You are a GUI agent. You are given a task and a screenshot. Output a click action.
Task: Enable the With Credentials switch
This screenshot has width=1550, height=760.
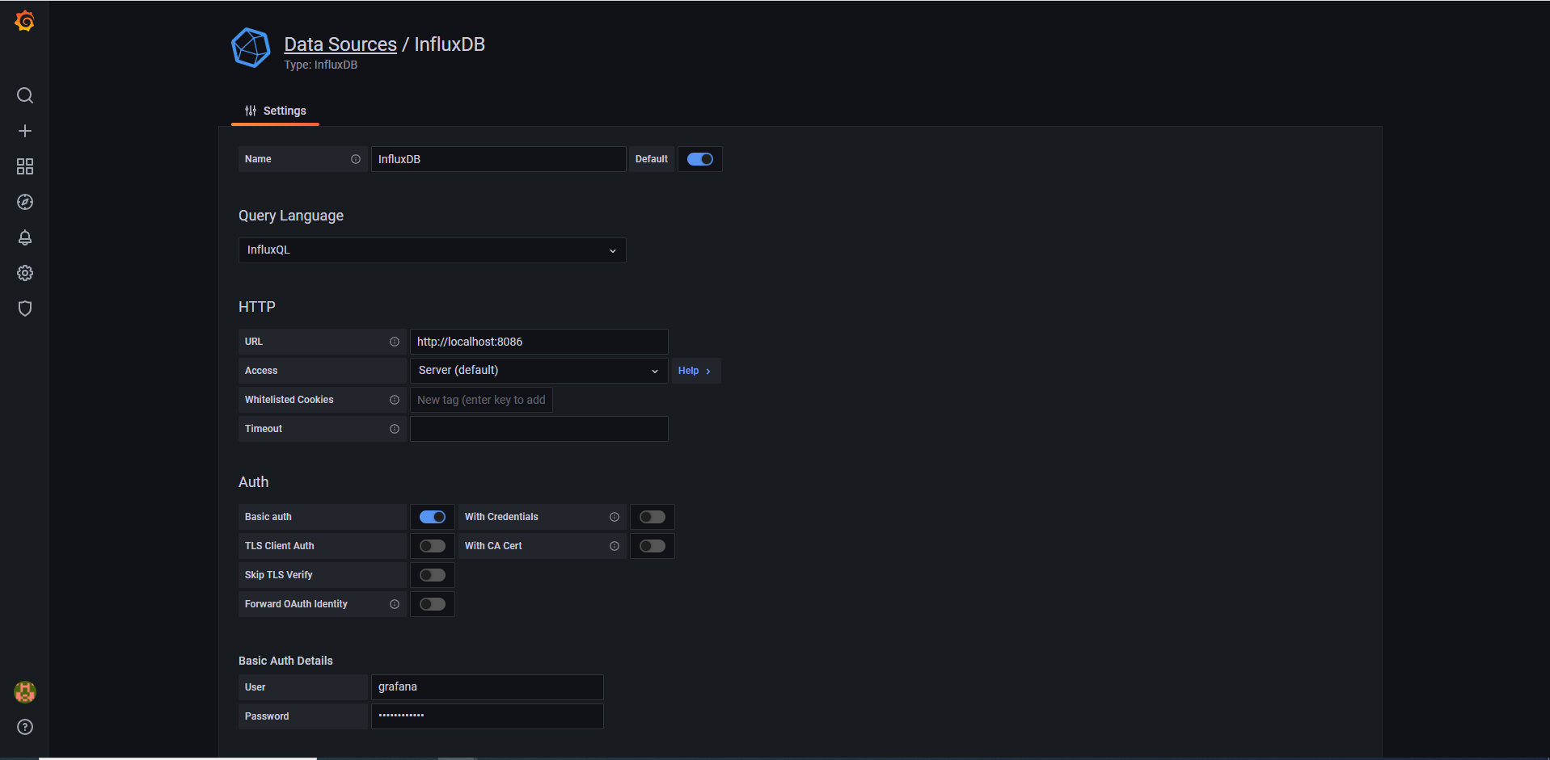653,517
